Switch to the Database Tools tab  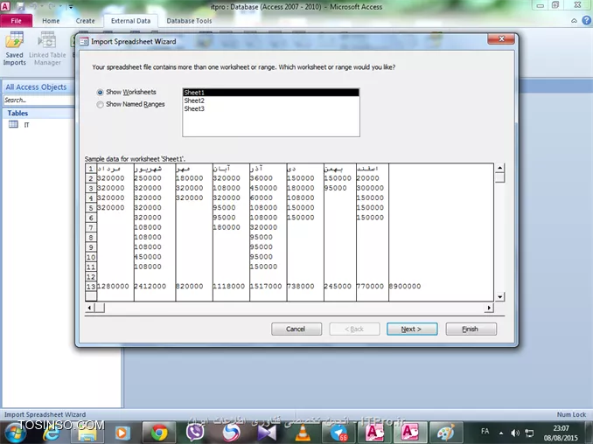pyautogui.click(x=189, y=20)
